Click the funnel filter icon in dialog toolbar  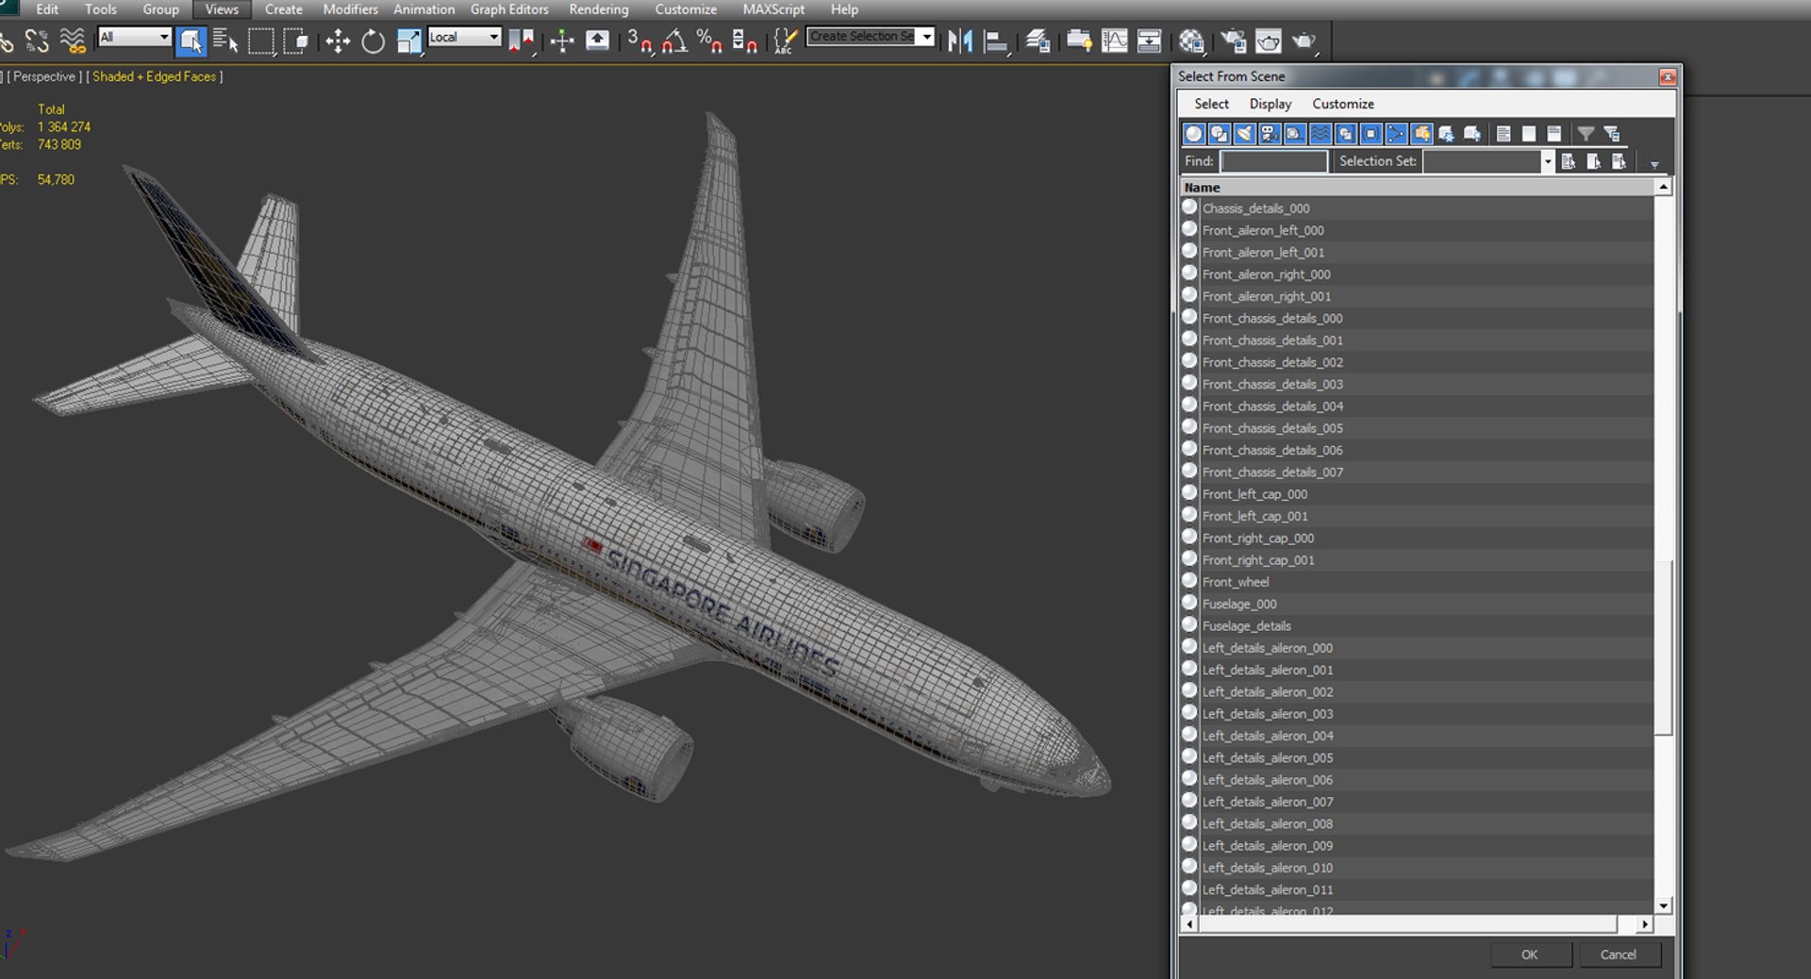click(1587, 134)
